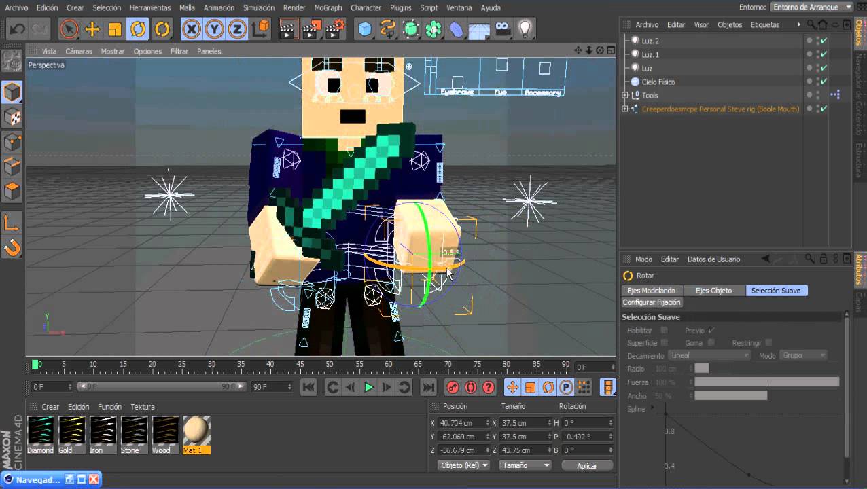Viewport: 867px width, 489px height.
Task: Open viewport Cámaras menu
Action: 79,52
